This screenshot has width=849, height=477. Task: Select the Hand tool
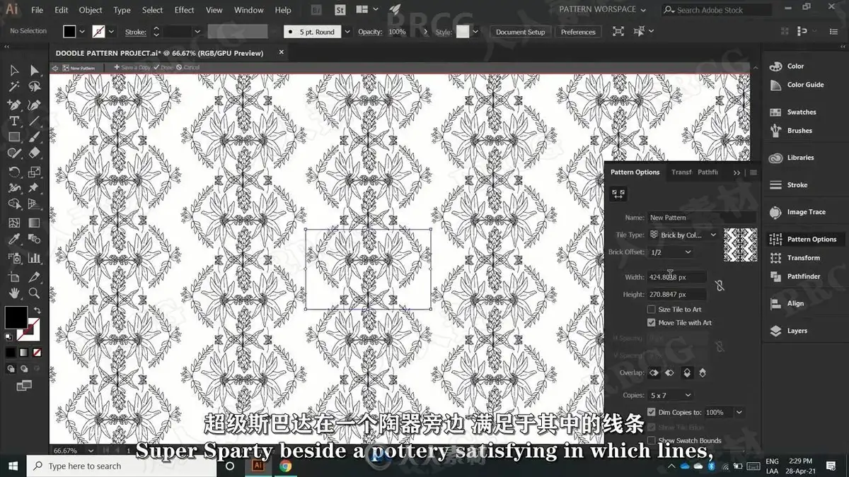14,293
